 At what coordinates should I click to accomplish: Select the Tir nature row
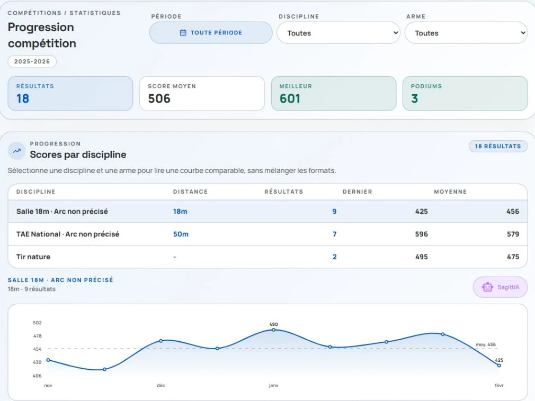pyautogui.click(x=268, y=257)
